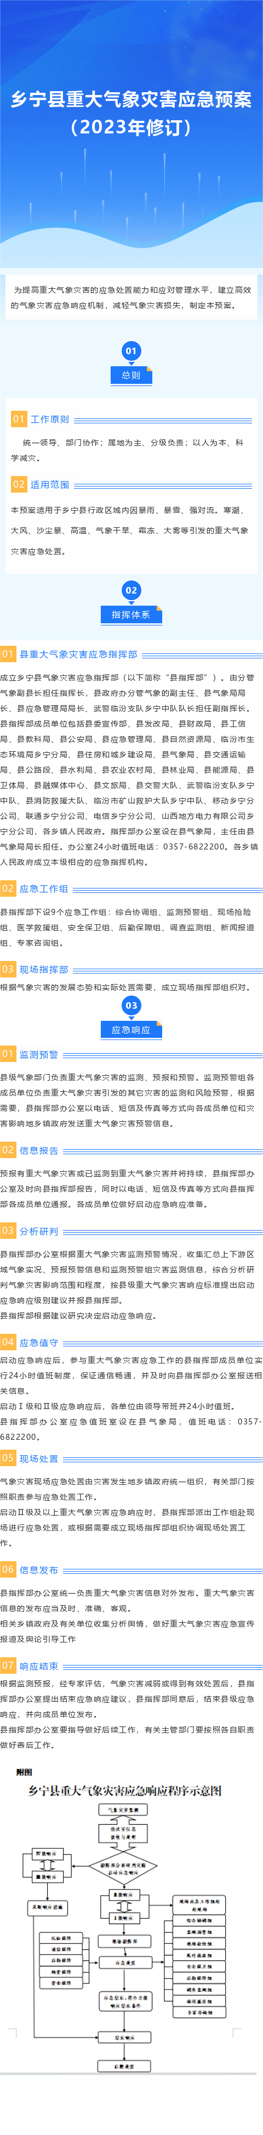The image size is (263, 2135).
Task: Click the round 02 badge above 指挥体系
Action: (130, 590)
